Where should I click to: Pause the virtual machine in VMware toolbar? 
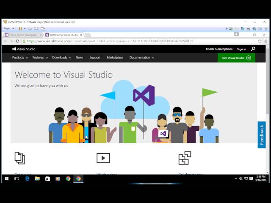(x=20, y=28)
